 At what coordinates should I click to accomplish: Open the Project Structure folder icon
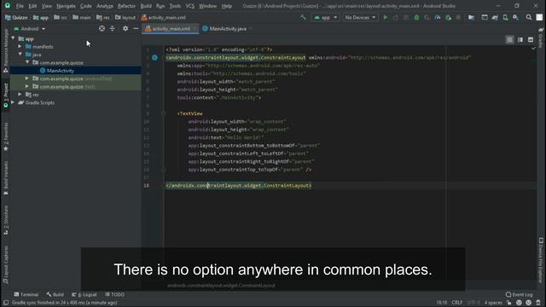click(471, 17)
